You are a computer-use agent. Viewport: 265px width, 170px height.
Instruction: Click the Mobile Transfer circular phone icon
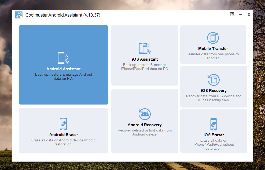click(213, 38)
